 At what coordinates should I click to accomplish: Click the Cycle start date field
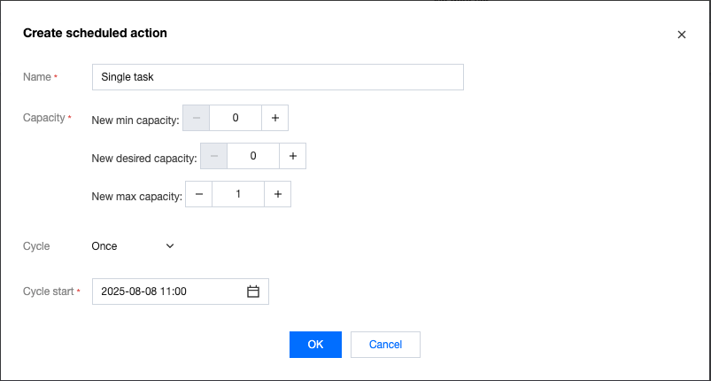click(170, 292)
